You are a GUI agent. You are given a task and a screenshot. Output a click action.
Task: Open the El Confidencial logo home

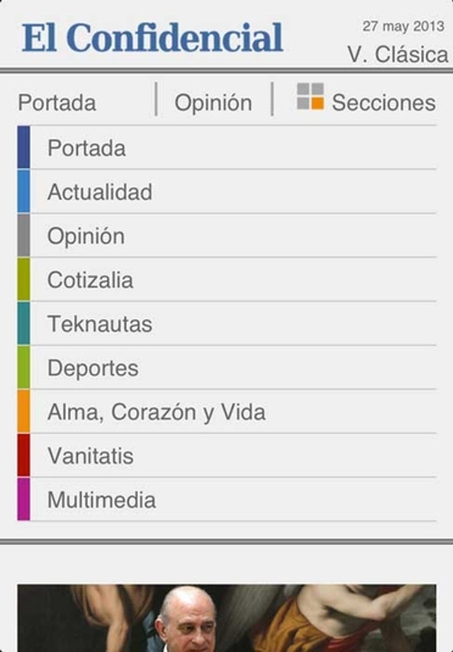pos(152,37)
